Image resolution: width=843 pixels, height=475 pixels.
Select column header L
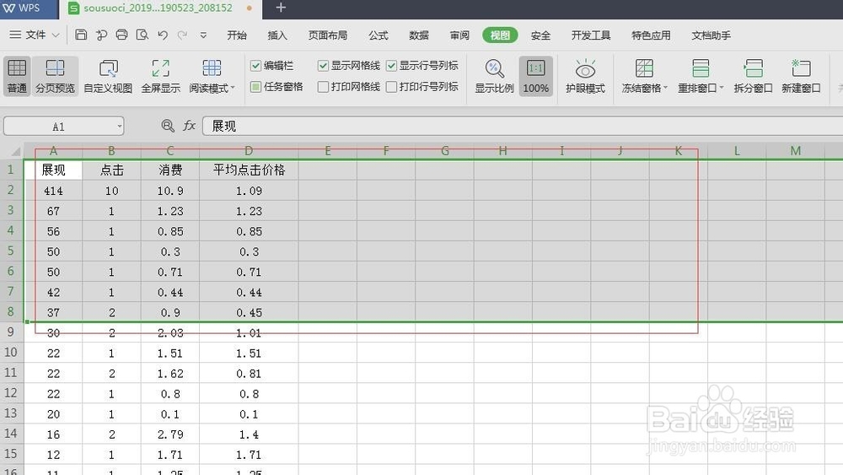(x=737, y=151)
